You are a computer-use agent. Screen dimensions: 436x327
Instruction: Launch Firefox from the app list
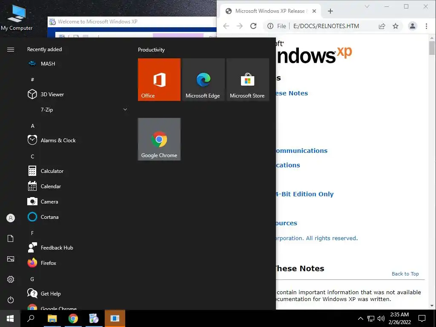point(78,263)
